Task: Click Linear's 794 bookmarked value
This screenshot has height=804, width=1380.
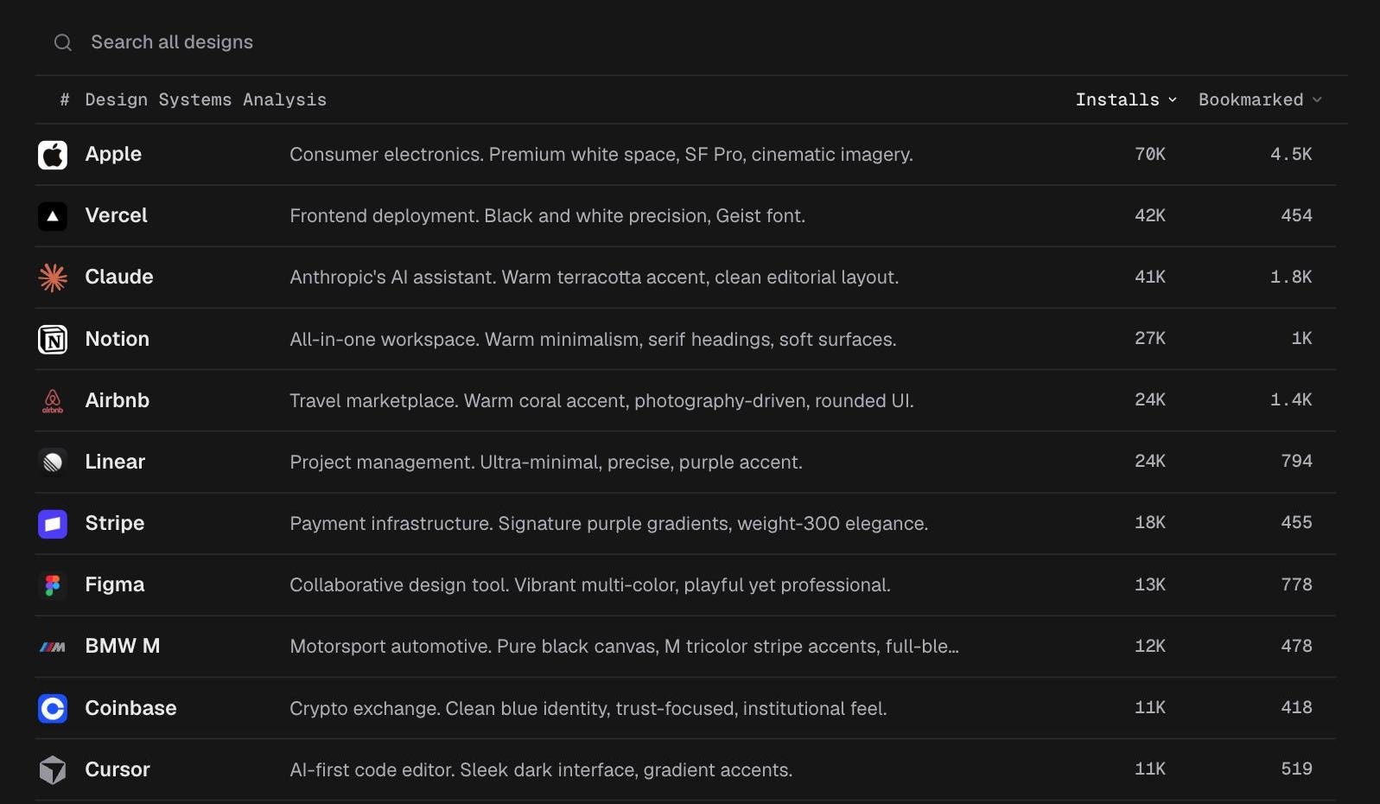Action: pyautogui.click(x=1296, y=461)
